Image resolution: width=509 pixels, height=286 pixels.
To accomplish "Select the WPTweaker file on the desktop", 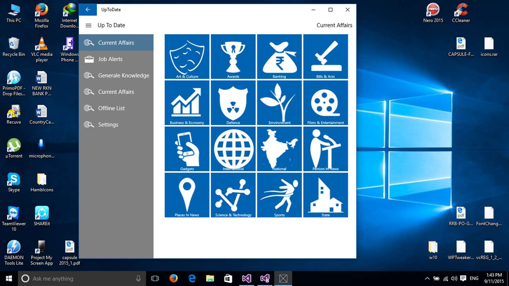I will pyautogui.click(x=461, y=250).
